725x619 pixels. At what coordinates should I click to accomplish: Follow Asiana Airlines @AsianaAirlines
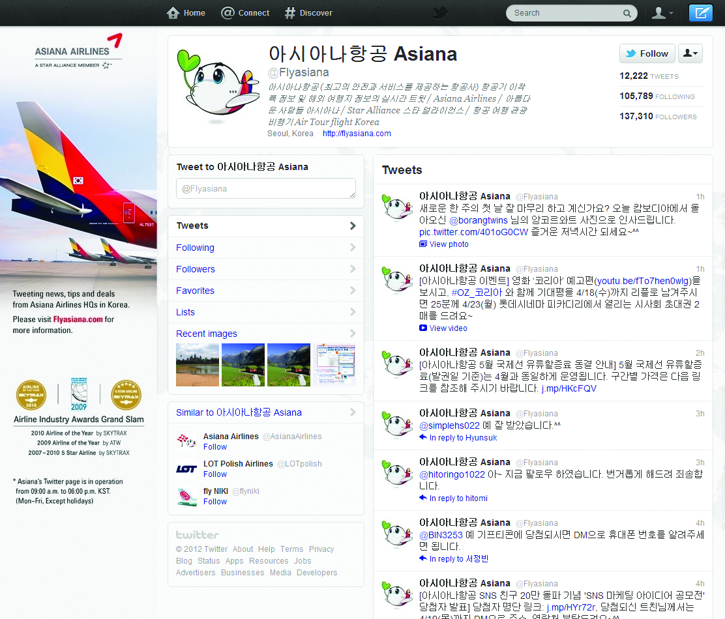point(215,447)
